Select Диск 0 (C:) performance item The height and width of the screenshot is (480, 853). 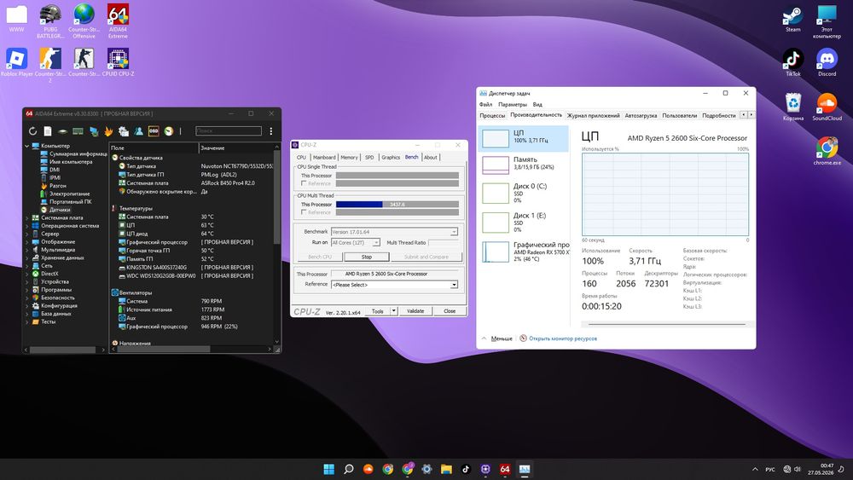coord(524,193)
